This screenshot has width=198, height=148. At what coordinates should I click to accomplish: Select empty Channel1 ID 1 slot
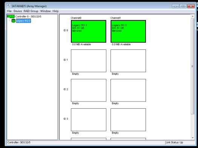[128, 61]
